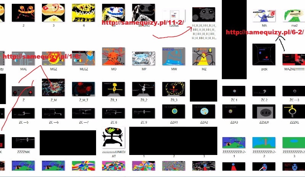Click the MP image file
The image size is (305, 177).
tap(144, 57)
